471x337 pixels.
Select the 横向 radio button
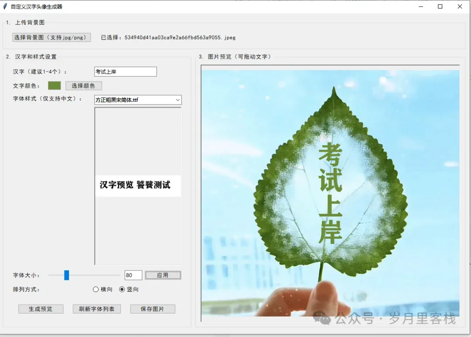(96, 290)
